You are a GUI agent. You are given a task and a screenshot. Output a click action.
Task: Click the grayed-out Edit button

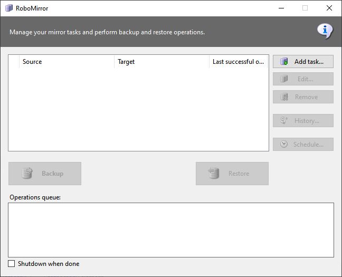click(303, 79)
